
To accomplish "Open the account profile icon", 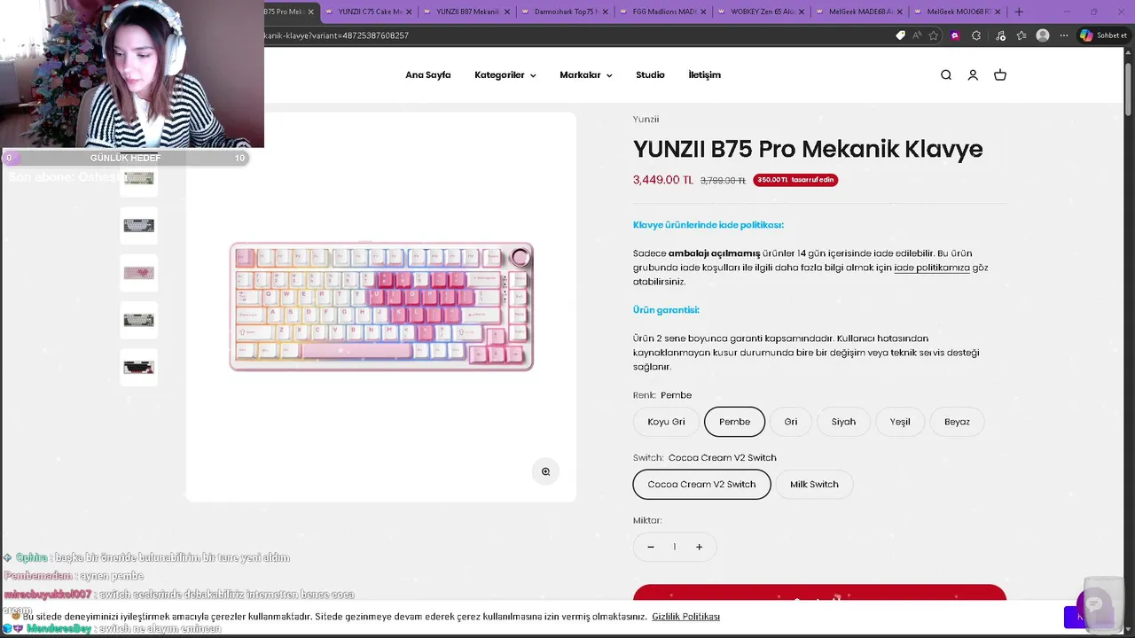I will 973,75.
